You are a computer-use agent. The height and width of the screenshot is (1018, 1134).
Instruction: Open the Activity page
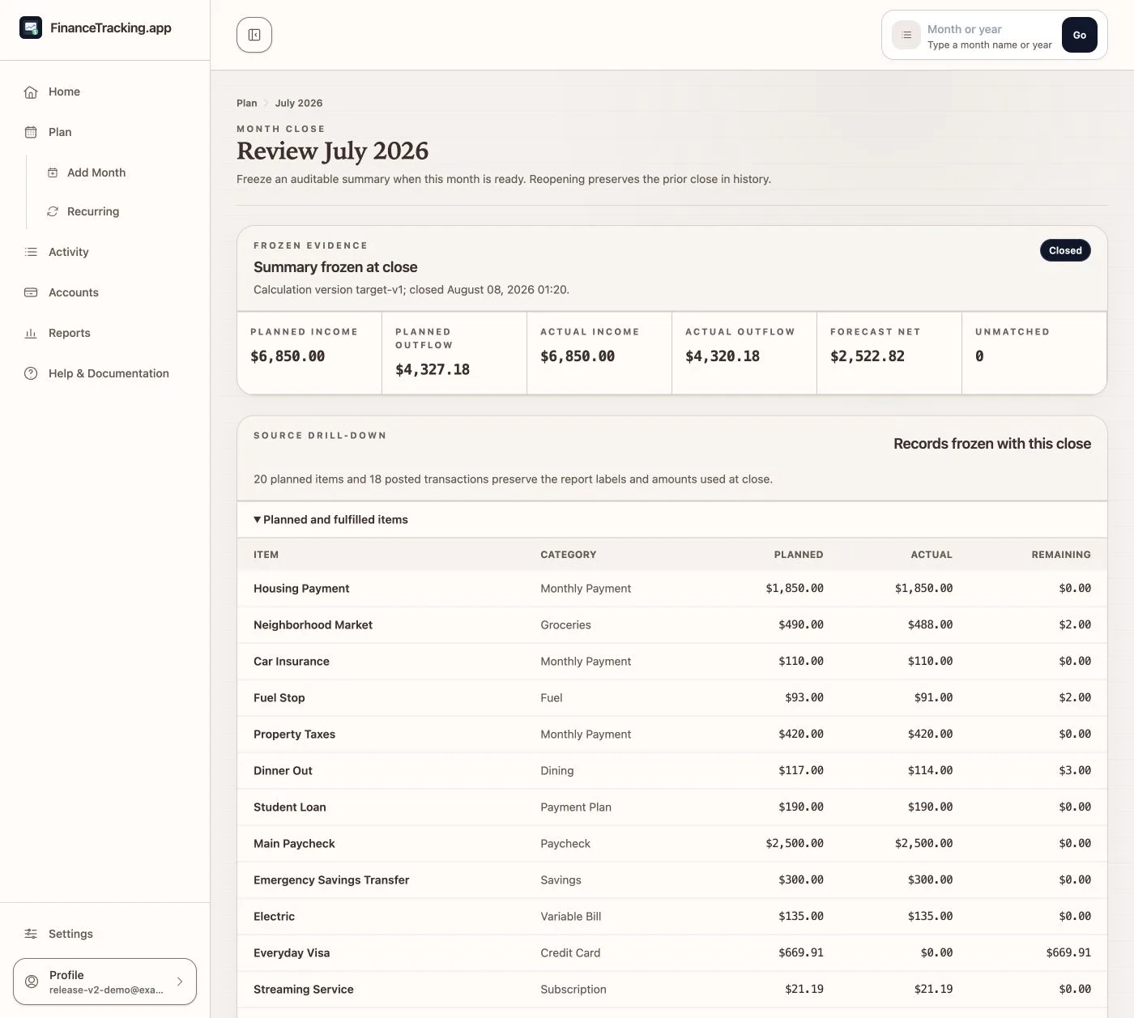(x=104, y=252)
